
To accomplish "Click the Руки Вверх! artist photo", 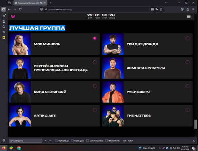I will click(x=113, y=92).
